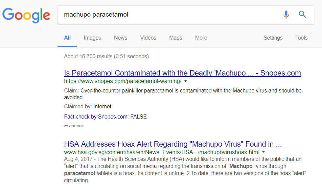Image resolution: width=322 pixels, height=190 pixels.
Task: Select the All results tab
Action: point(67,38)
